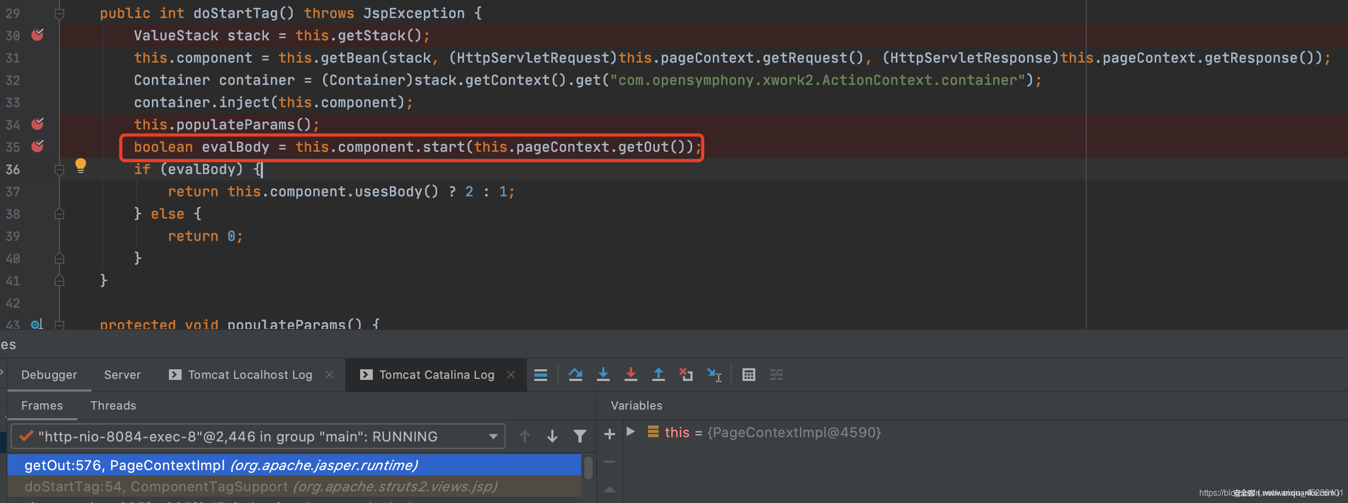Switch to the Frames tab
Image resolution: width=1348 pixels, height=503 pixels.
click(x=42, y=405)
